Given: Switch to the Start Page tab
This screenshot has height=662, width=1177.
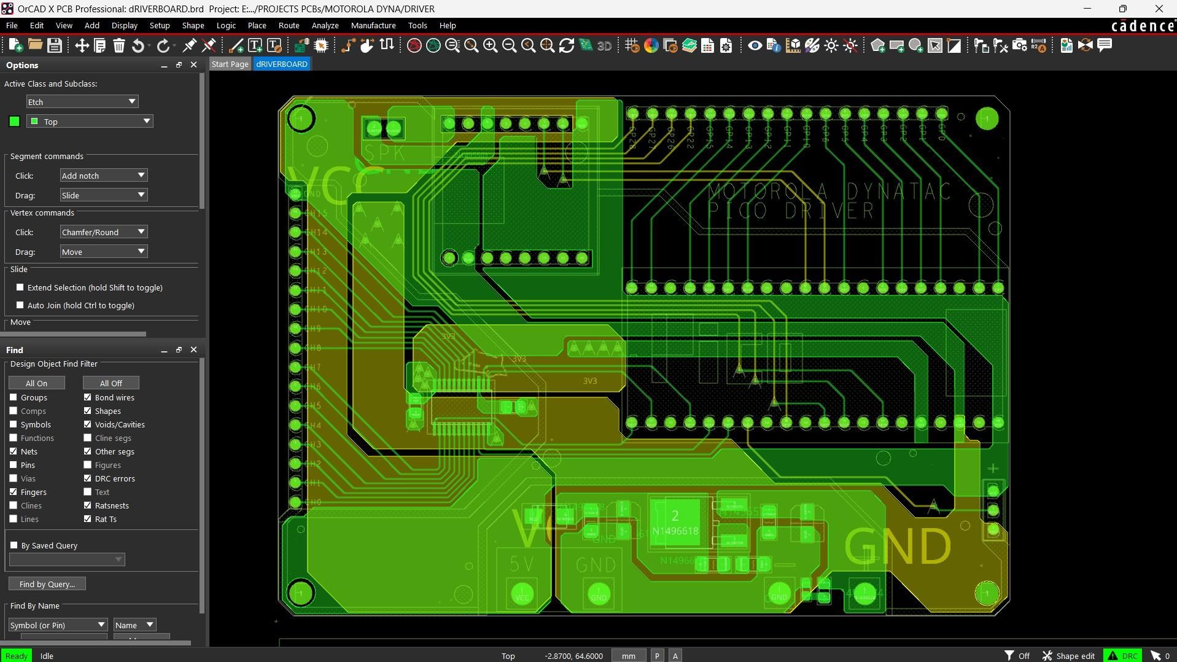Looking at the screenshot, I should 230,64.
